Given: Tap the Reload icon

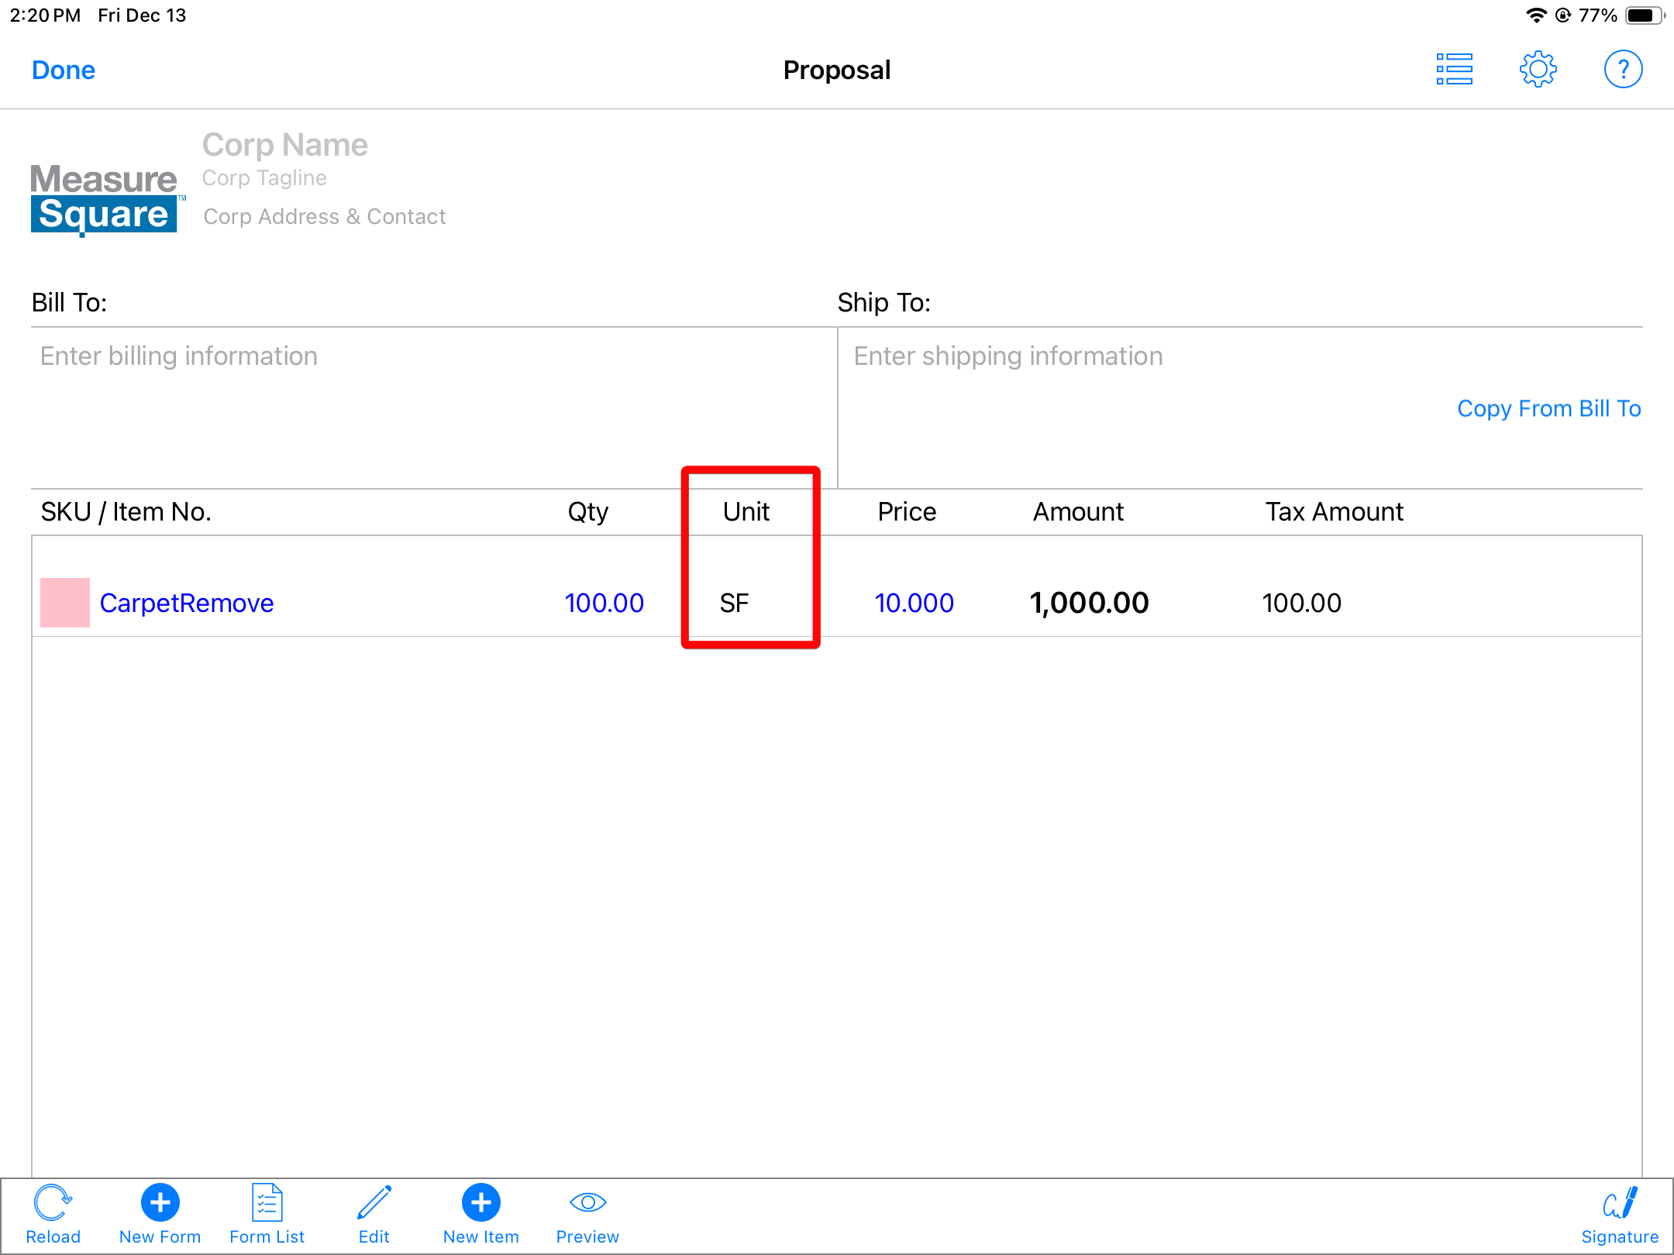Looking at the screenshot, I should (53, 1205).
